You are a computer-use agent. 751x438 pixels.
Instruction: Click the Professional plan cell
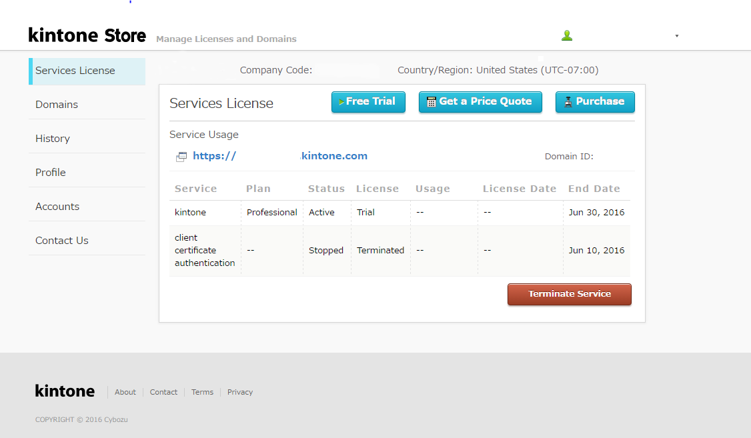[271, 212]
